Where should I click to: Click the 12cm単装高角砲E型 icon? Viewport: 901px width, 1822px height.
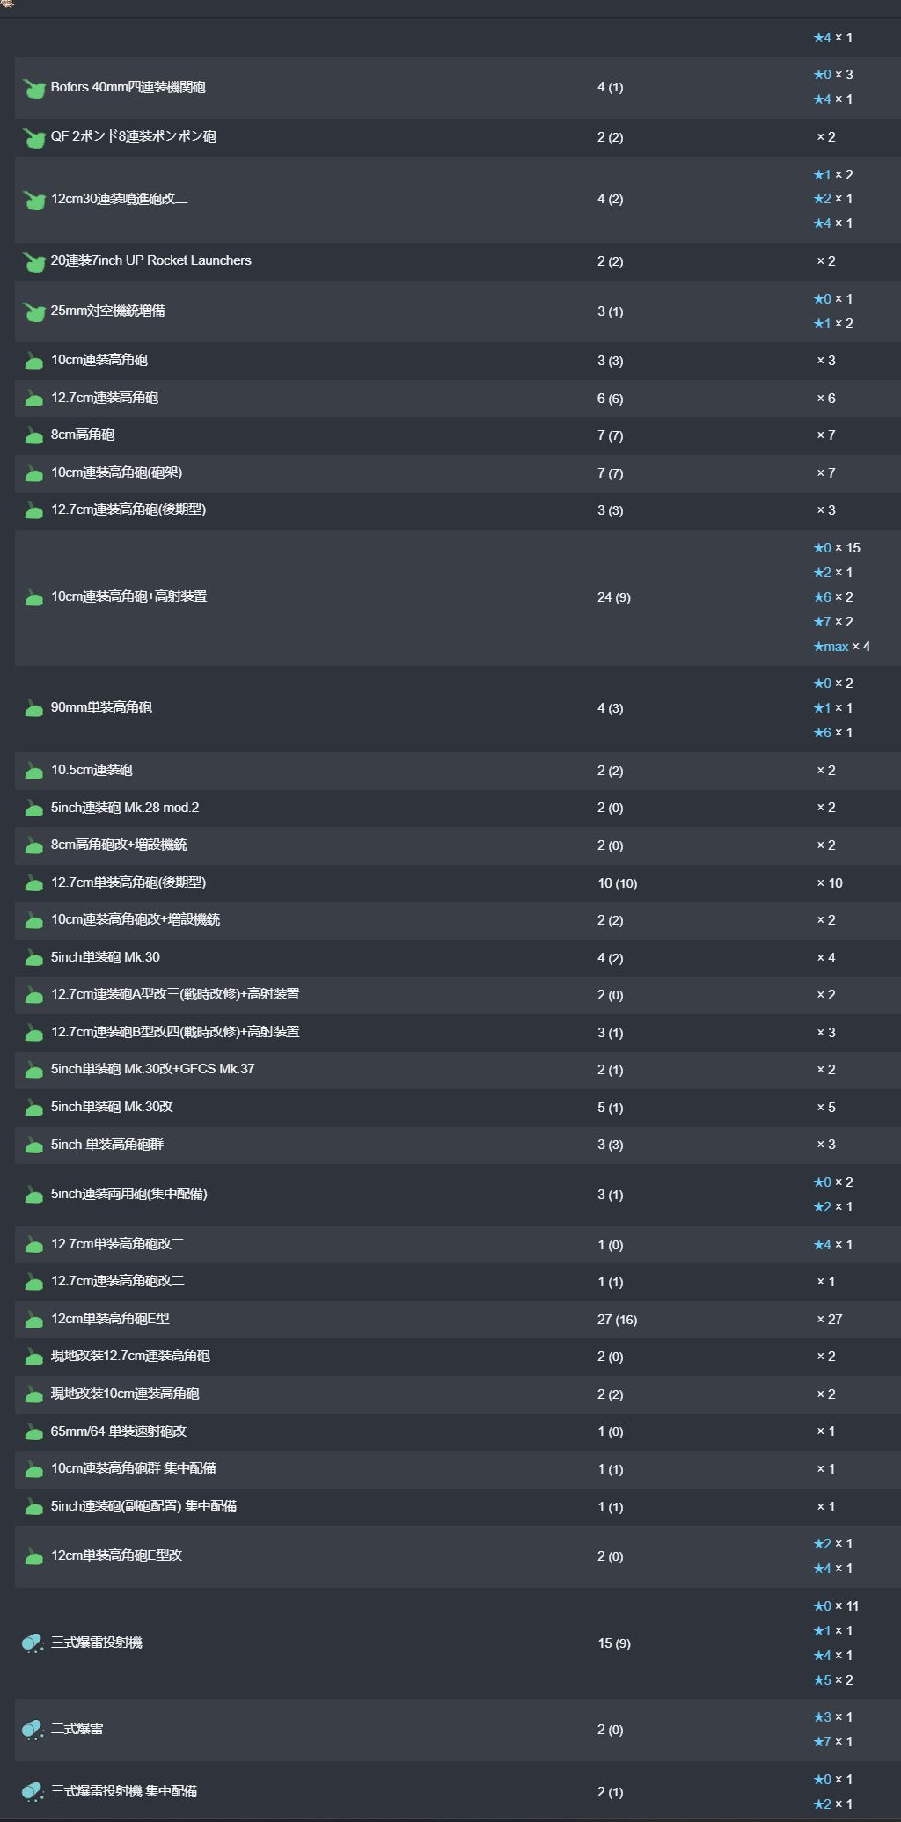pyautogui.click(x=34, y=1320)
